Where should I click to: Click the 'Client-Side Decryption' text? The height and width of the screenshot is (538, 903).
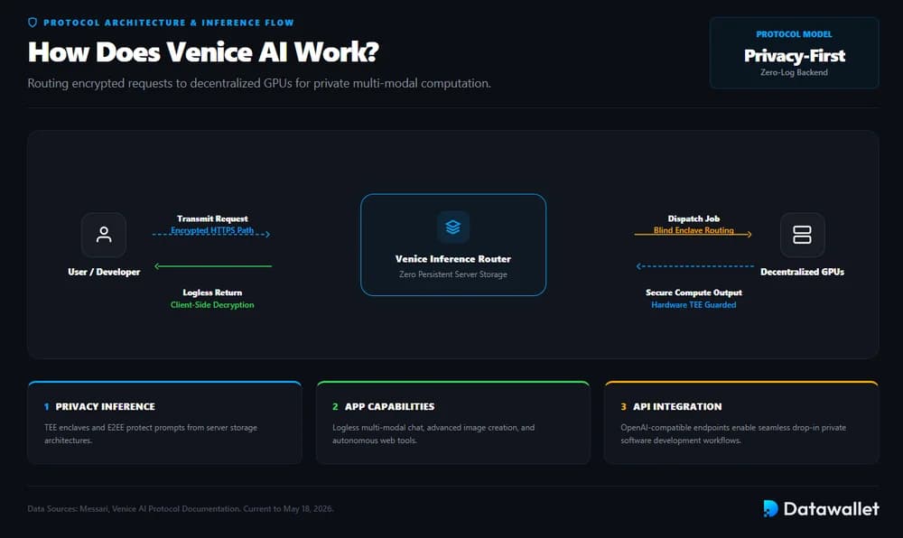(x=212, y=305)
